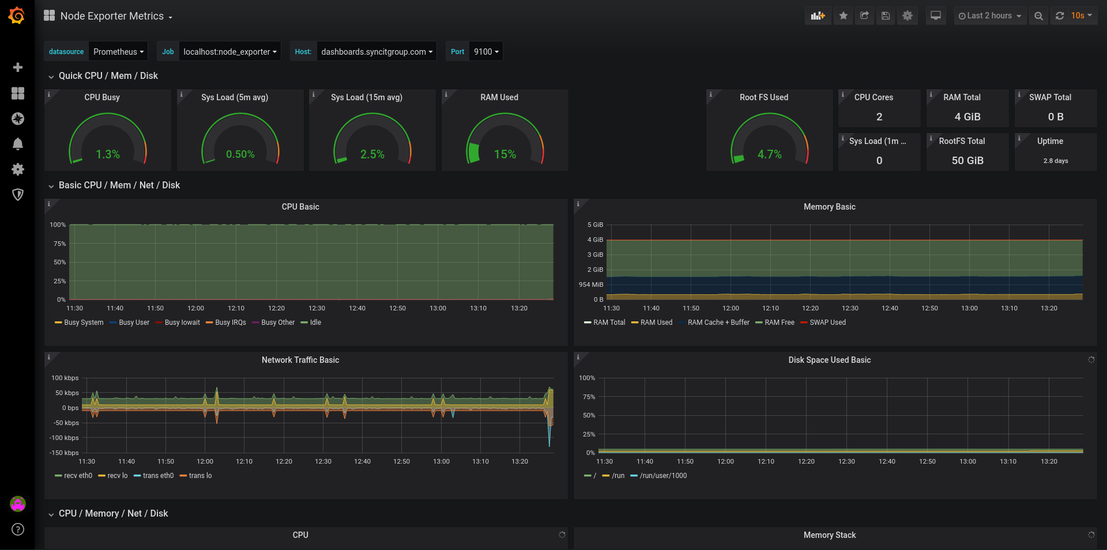
Task: Click the Share dashboard icon
Action: click(864, 16)
